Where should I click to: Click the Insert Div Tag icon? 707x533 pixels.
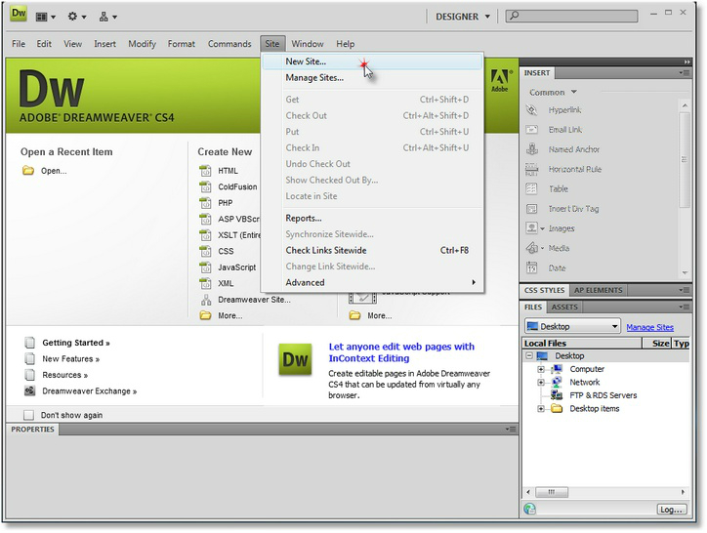[x=531, y=209]
